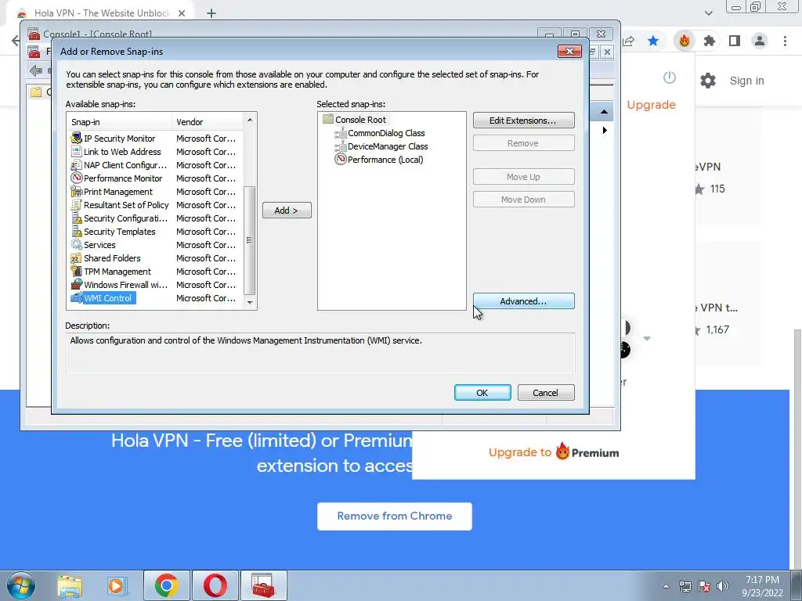This screenshot has width=802, height=601.
Task: Click the scroll down arrow of the snap-in list
Action: coord(250,303)
